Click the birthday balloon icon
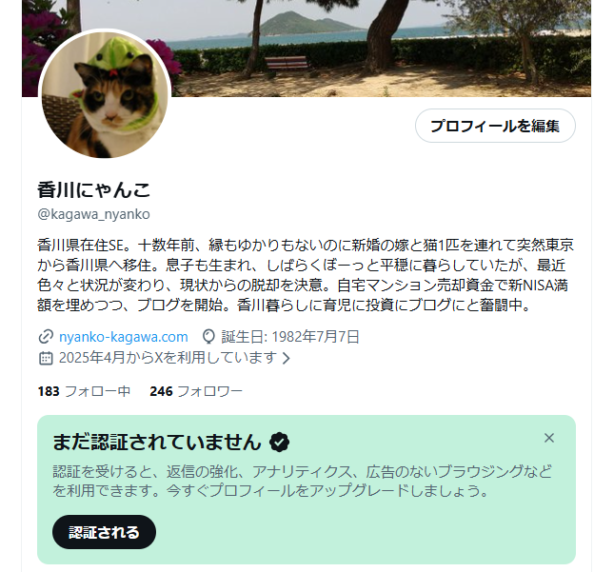The image size is (594, 572). (208, 337)
